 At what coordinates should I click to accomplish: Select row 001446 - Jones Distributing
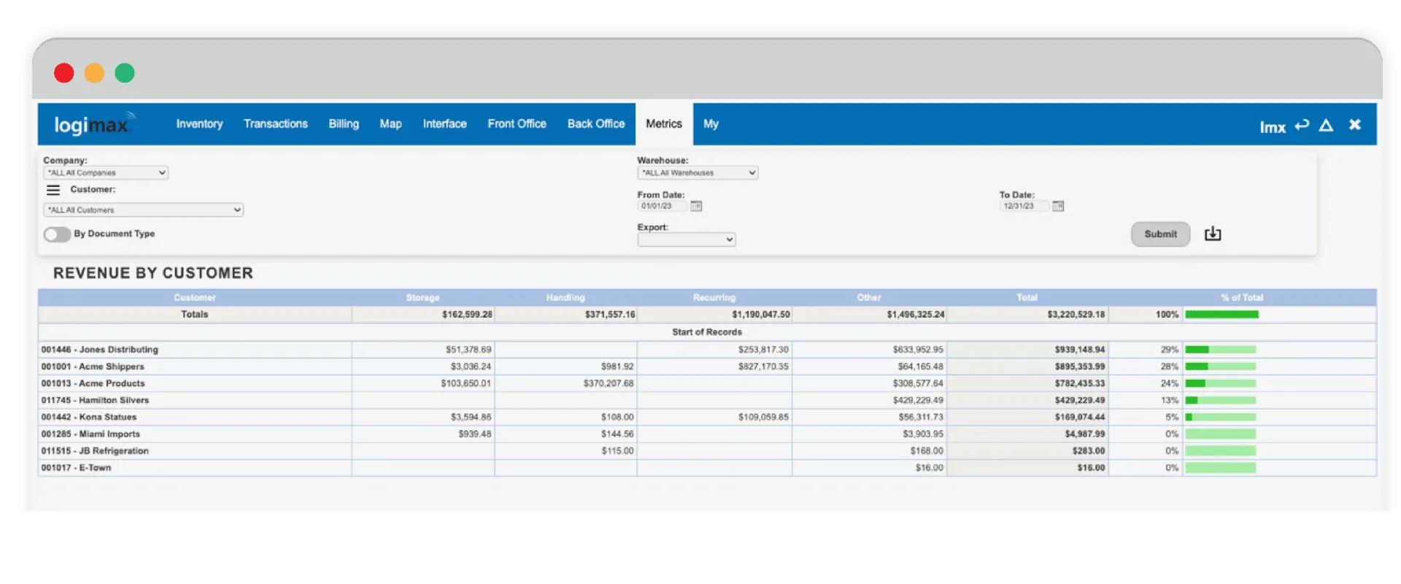tap(707, 350)
